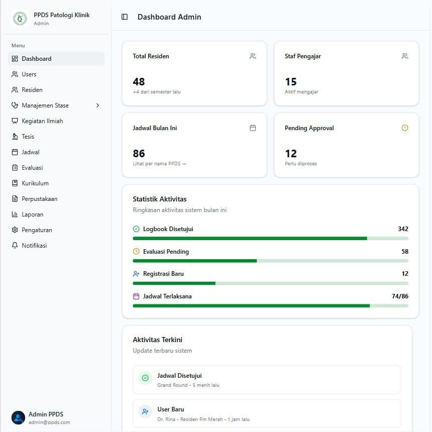Click the PPDS Patologi Klinik logo
The height and width of the screenshot is (432, 432).
pos(20,19)
